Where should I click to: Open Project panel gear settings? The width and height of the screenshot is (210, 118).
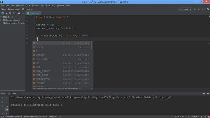click(x=19, y=13)
